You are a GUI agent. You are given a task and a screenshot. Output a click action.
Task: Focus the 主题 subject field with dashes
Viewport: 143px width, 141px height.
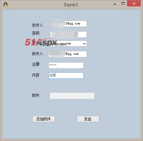click(x=66, y=65)
